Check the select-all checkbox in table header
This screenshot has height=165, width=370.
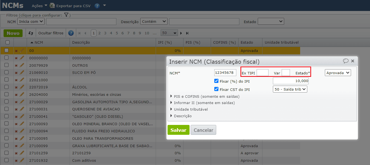[7, 42]
